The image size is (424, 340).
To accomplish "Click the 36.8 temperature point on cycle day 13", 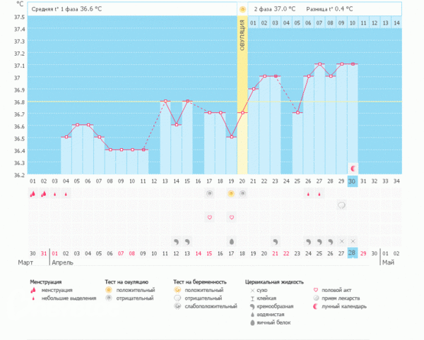I will pos(165,101).
